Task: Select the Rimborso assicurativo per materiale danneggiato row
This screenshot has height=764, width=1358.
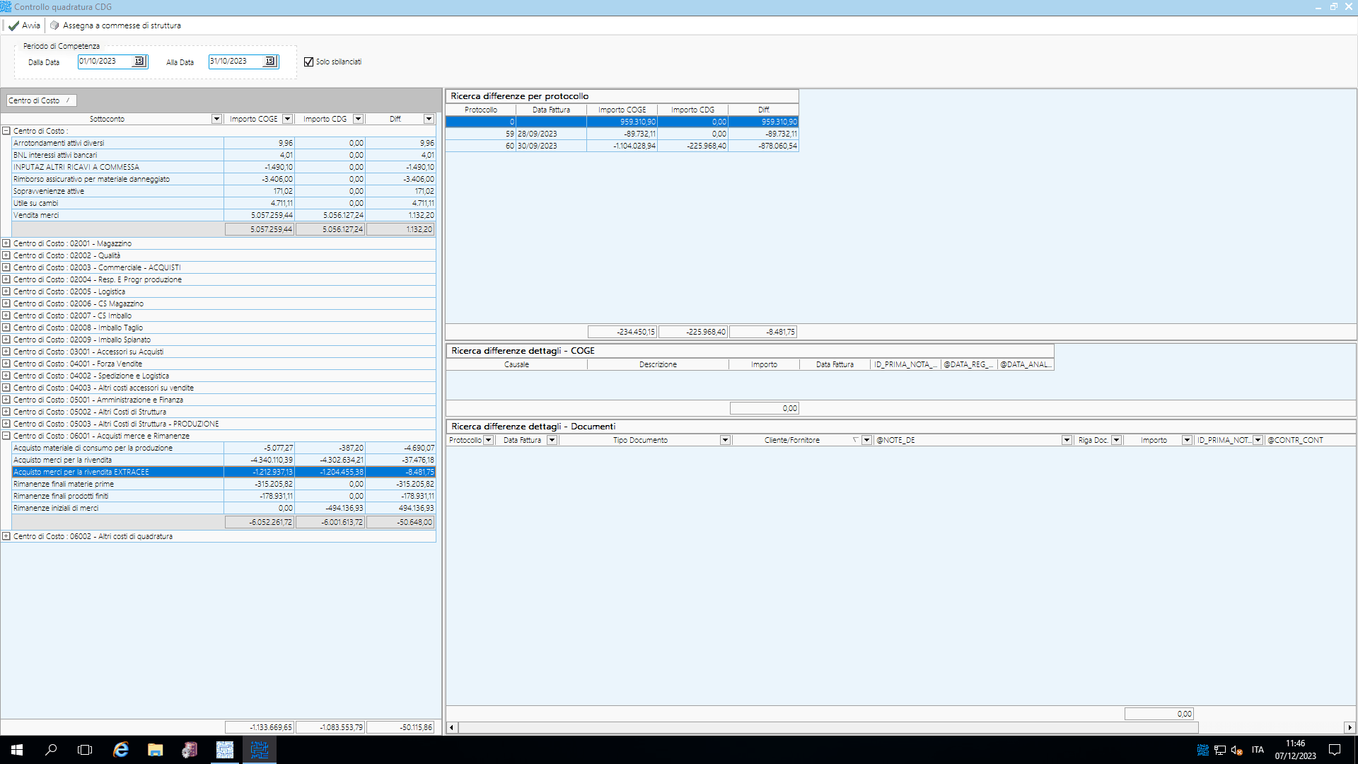Action: [x=224, y=179]
